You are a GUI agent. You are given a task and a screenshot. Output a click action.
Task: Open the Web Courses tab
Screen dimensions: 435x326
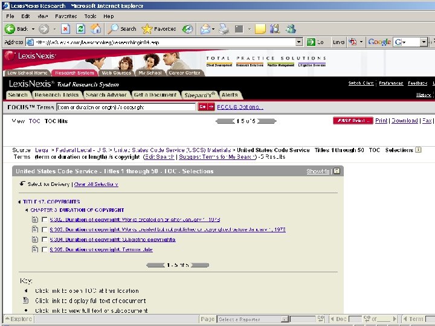tap(116, 73)
